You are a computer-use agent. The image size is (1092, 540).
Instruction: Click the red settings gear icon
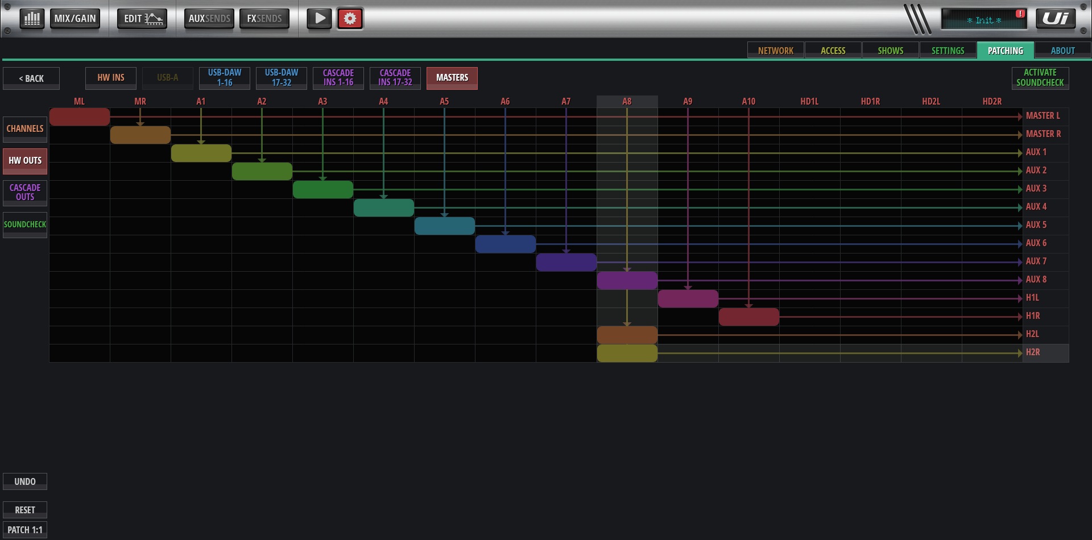click(350, 19)
